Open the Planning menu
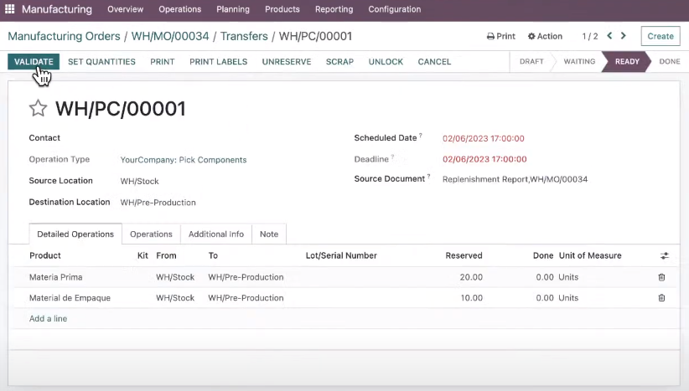Screen dimensions: 689x391 coord(233,9)
